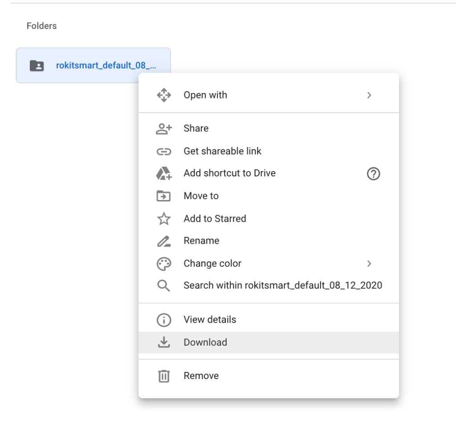Click the Change color palette icon
Screen dimensions: 456x436
164,264
